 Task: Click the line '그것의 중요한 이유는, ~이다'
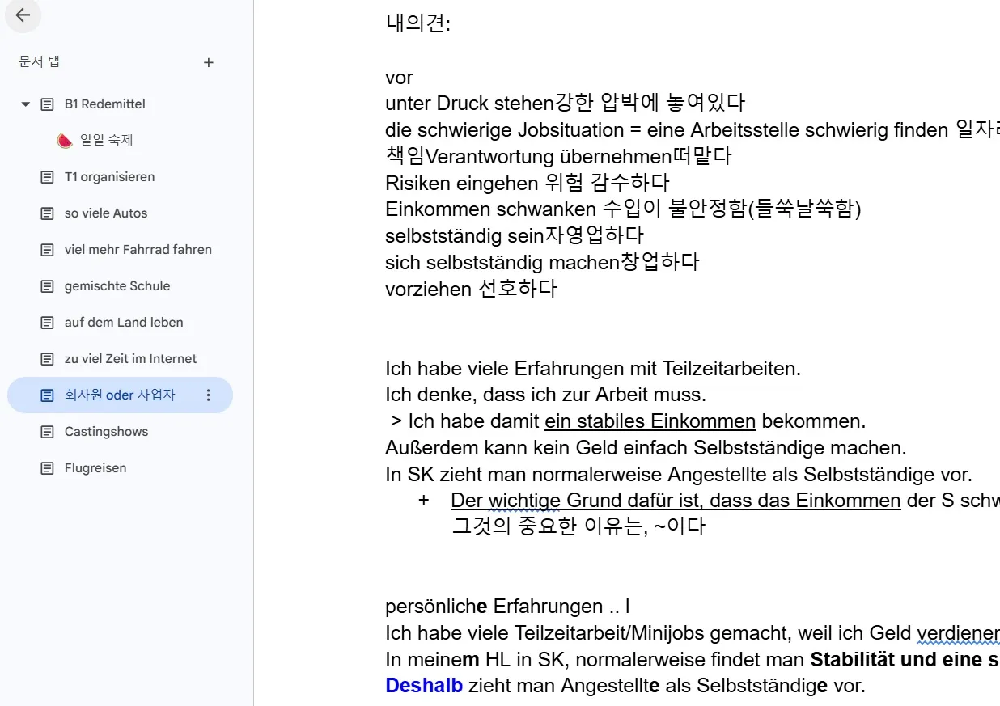point(578,526)
